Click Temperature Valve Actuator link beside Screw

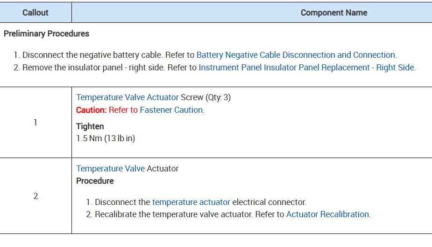[x=127, y=97]
